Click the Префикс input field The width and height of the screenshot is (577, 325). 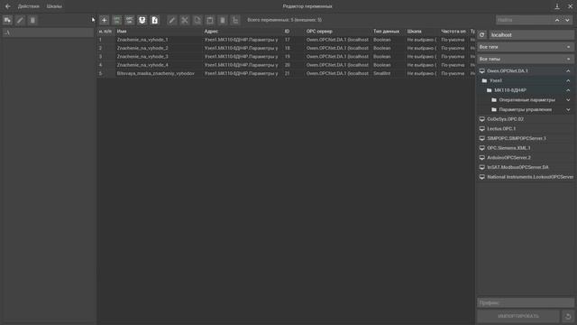point(526,303)
